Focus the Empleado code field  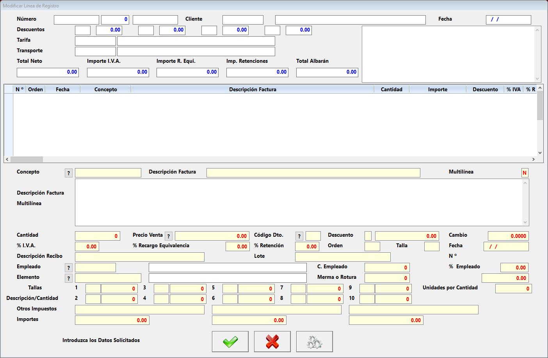[95, 268]
